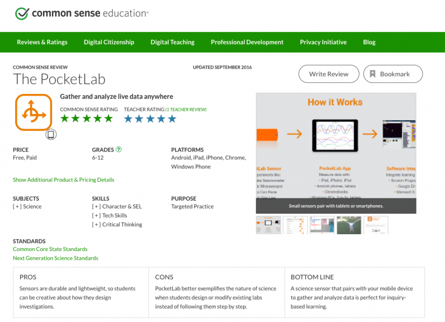Click the fifth green Common Sense rating star
The width and height of the screenshot is (445, 322).
click(x=108, y=119)
